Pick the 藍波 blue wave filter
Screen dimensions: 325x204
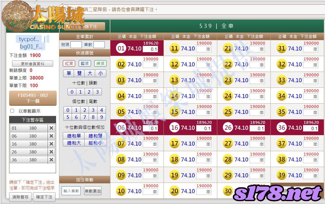85,63
